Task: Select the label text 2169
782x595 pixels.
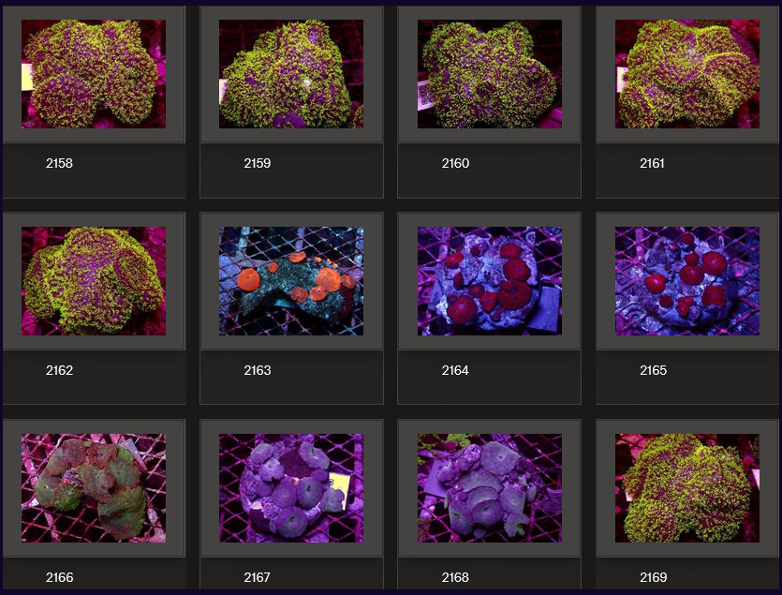Action: [654, 577]
